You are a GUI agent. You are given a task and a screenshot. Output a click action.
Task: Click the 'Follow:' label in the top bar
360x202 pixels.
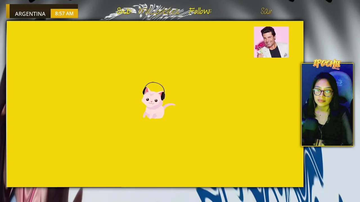[200, 11]
